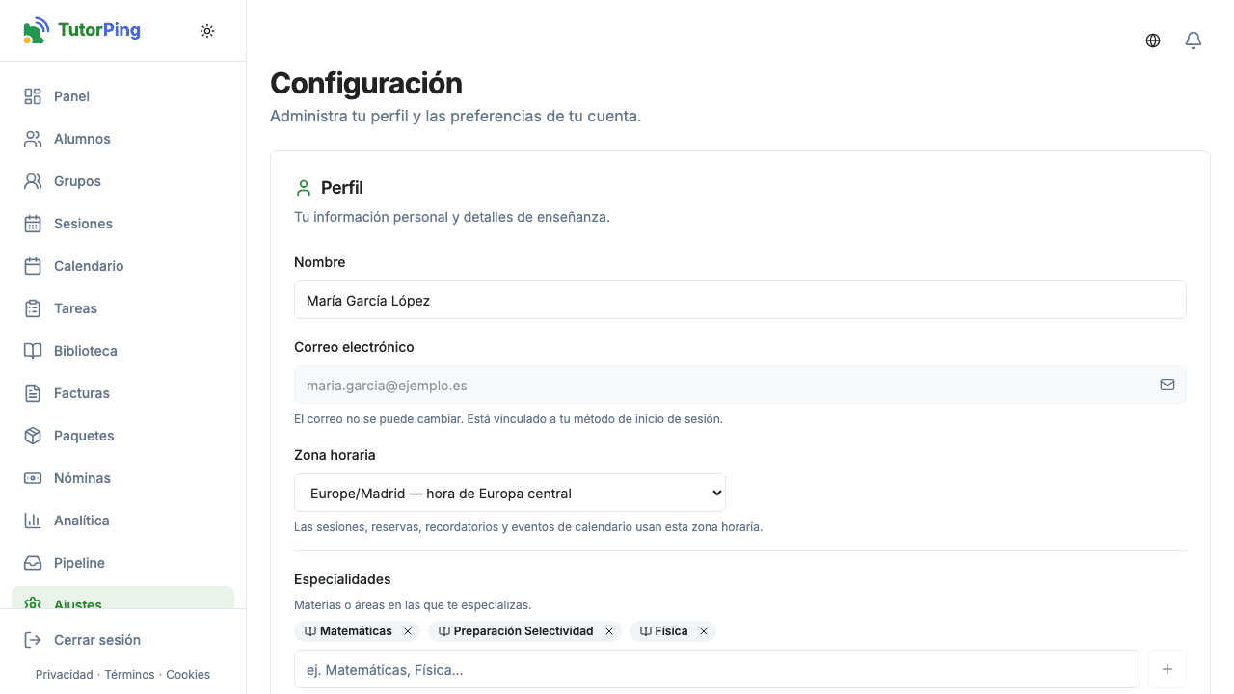Click the Grupos icon in sidebar
Screen dimensions: 1234x694
coord(33,181)
